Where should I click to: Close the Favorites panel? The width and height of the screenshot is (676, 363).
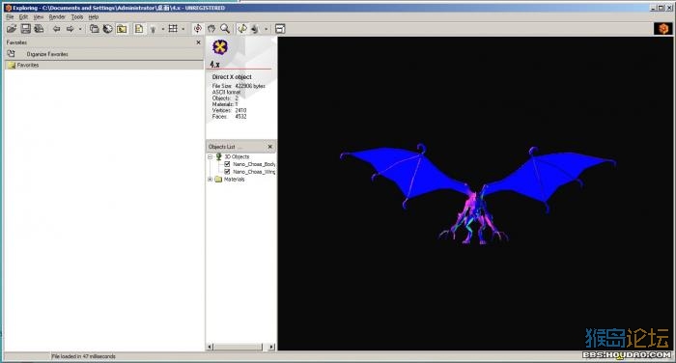tap(198, 42)
